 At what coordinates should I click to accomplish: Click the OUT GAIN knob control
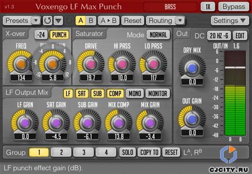pyautogui.click(x=192, y=119)
